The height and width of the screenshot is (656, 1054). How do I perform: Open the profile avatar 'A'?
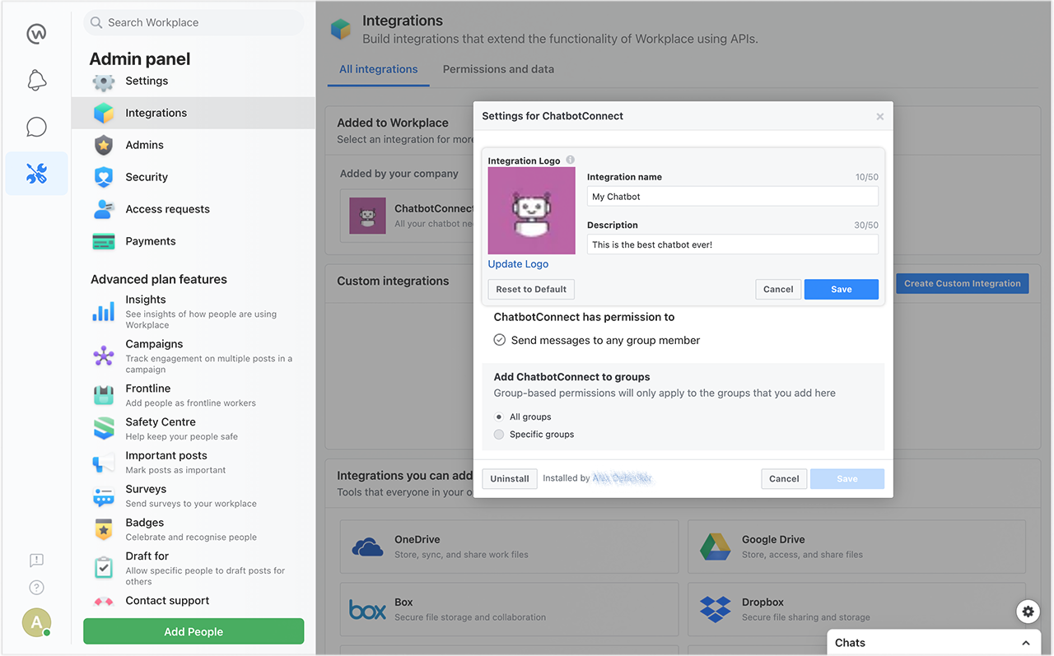point(36,623)
